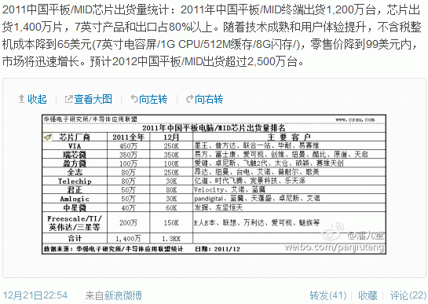Collapse the image with the 收起 arrow icon
428x304 pixels.
(x=21, y=99)
